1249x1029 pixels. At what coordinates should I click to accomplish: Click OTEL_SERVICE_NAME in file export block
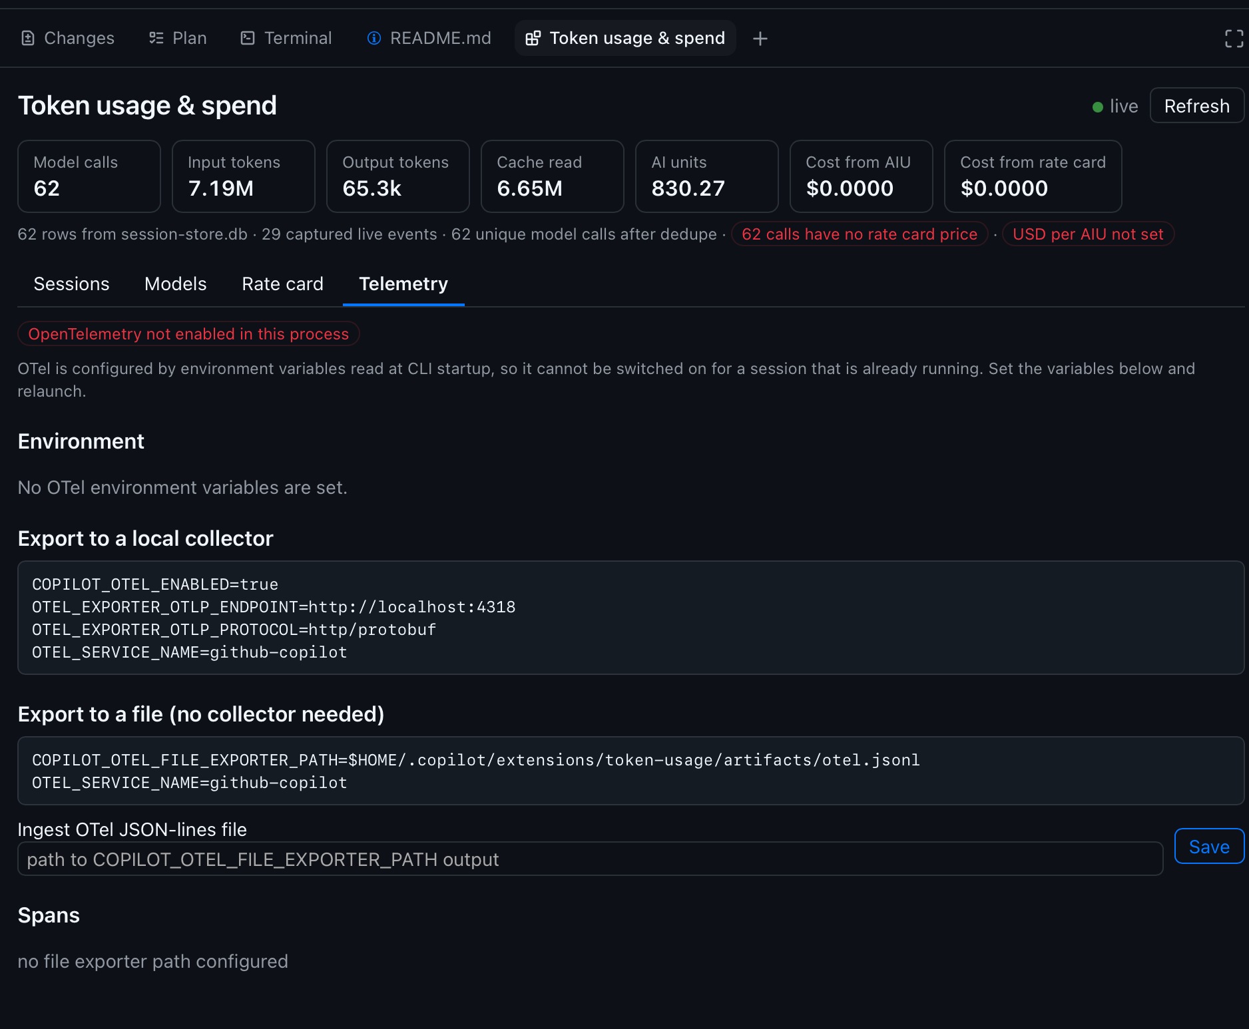click(x=190, y=783)
